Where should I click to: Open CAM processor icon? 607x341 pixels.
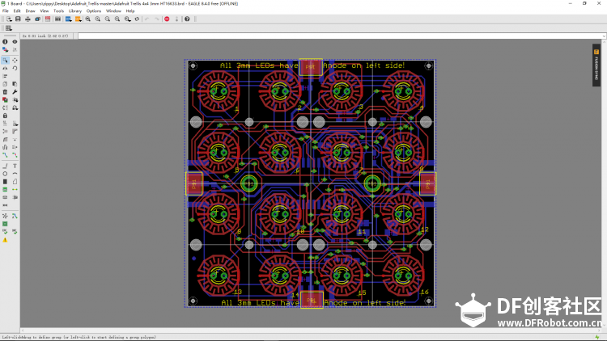tap(37, 19)
